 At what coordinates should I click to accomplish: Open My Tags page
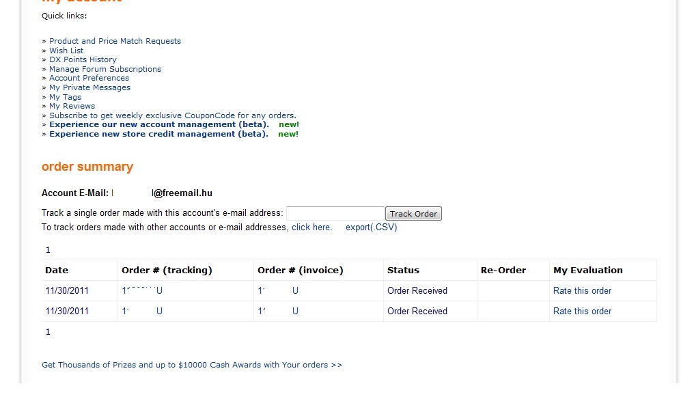(65, 97)
